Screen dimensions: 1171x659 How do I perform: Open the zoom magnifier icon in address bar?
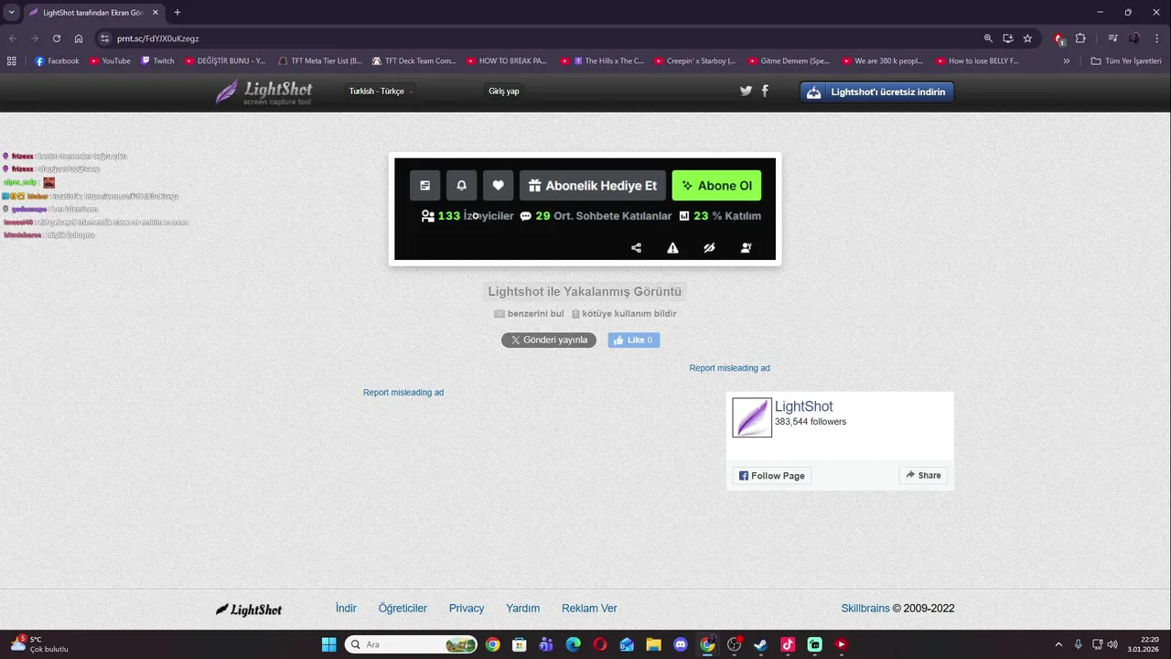[x=988, y=38]
